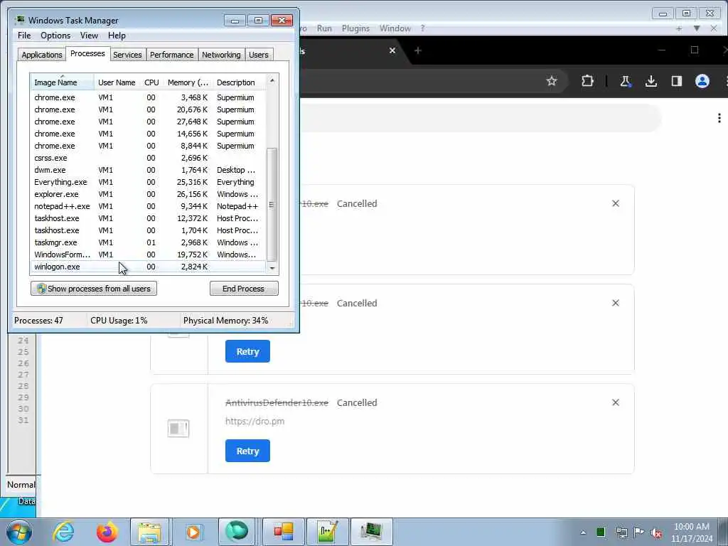Click the End Process button
728x546 pixels.
click(244, 289)
